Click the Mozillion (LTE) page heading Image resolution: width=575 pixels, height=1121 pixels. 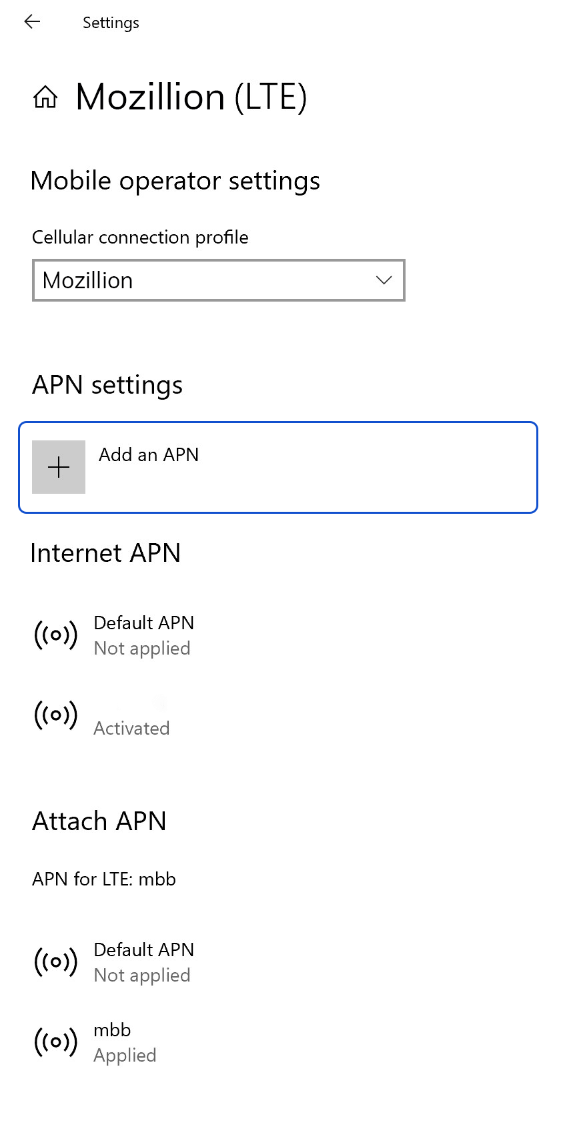coord(191,97)
